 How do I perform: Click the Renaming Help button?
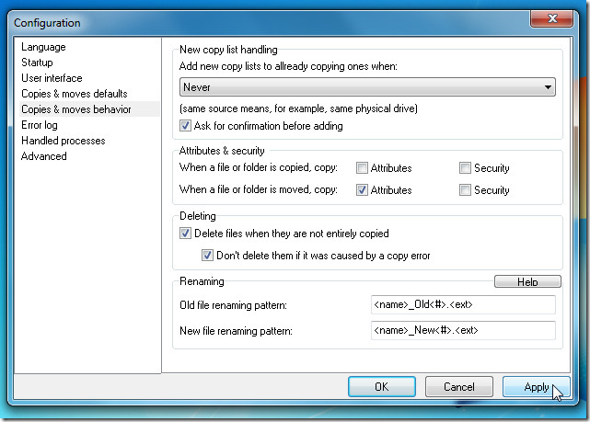(x=527, y=281)
